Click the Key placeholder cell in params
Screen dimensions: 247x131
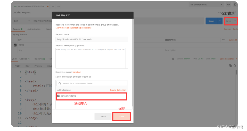coord(20,50)
